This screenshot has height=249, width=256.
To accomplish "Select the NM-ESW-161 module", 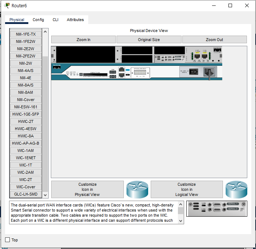I will 26,107.
